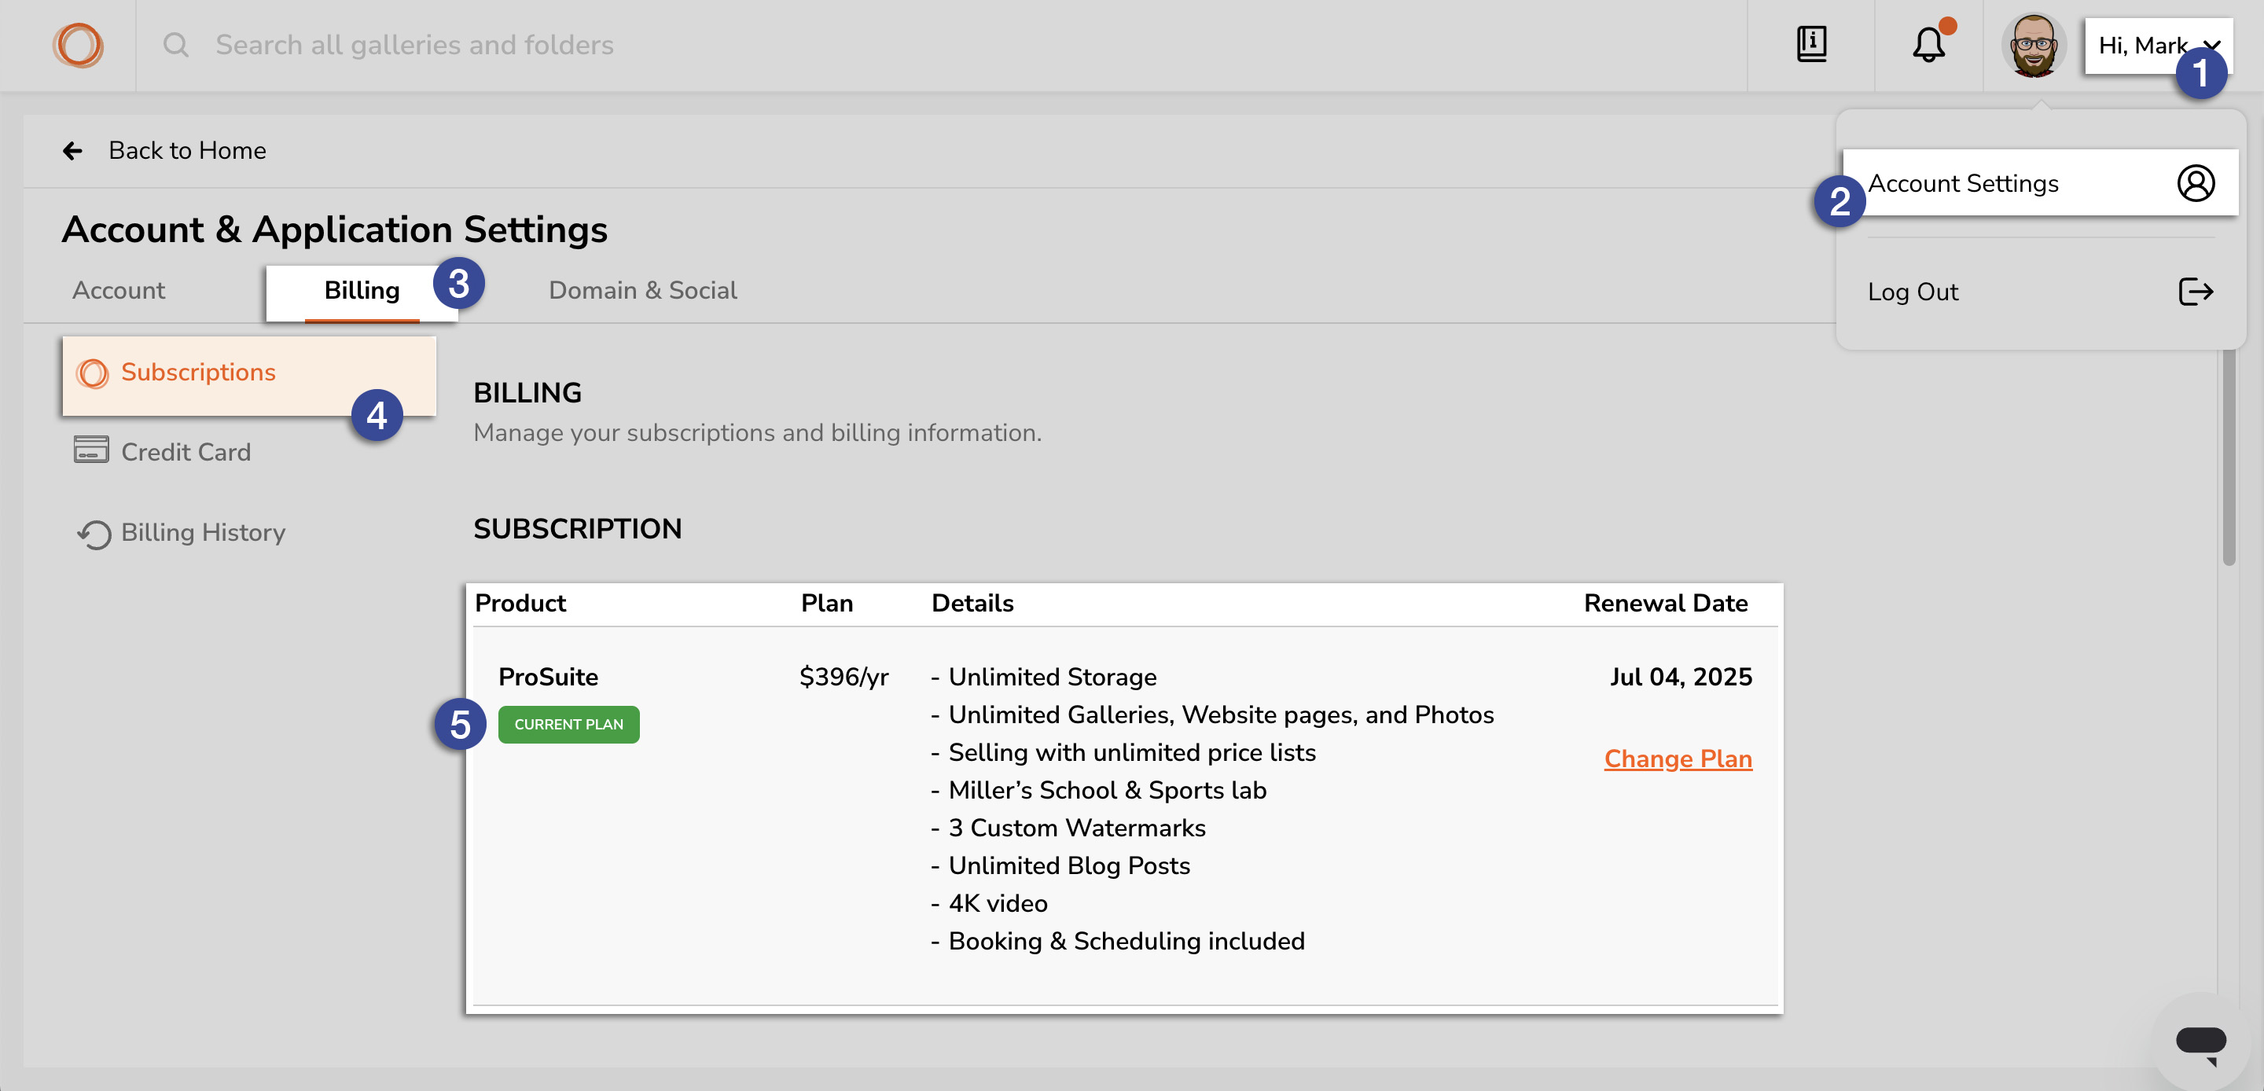2264x1091 pixels.
Task: Click the orange circle logo in header
Action: (79, 46)
